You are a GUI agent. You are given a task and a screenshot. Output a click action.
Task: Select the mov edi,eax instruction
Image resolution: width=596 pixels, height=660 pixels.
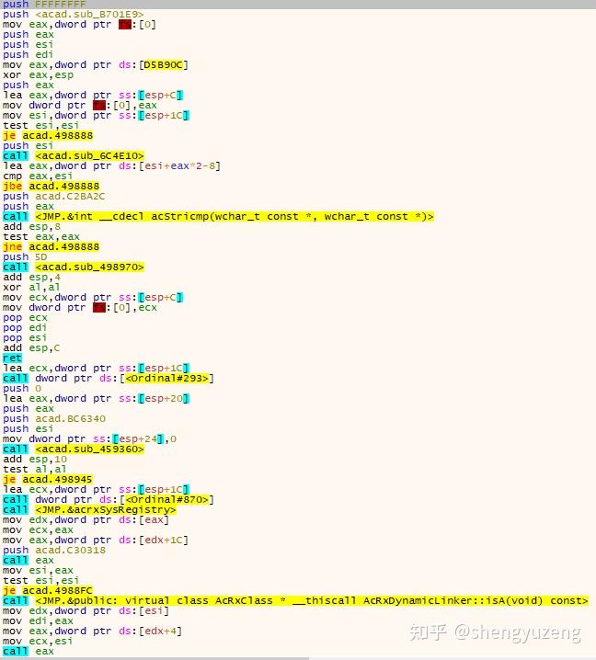(x=38, y=620)
